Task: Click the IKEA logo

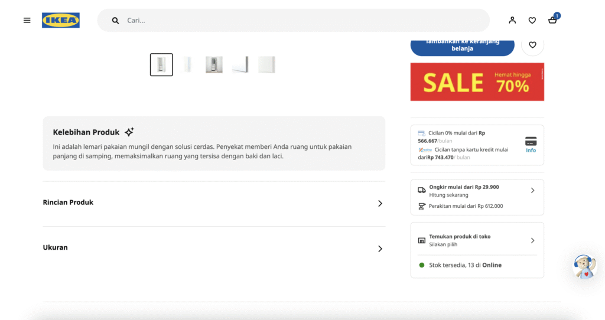Action: click(x=61, y=20)
